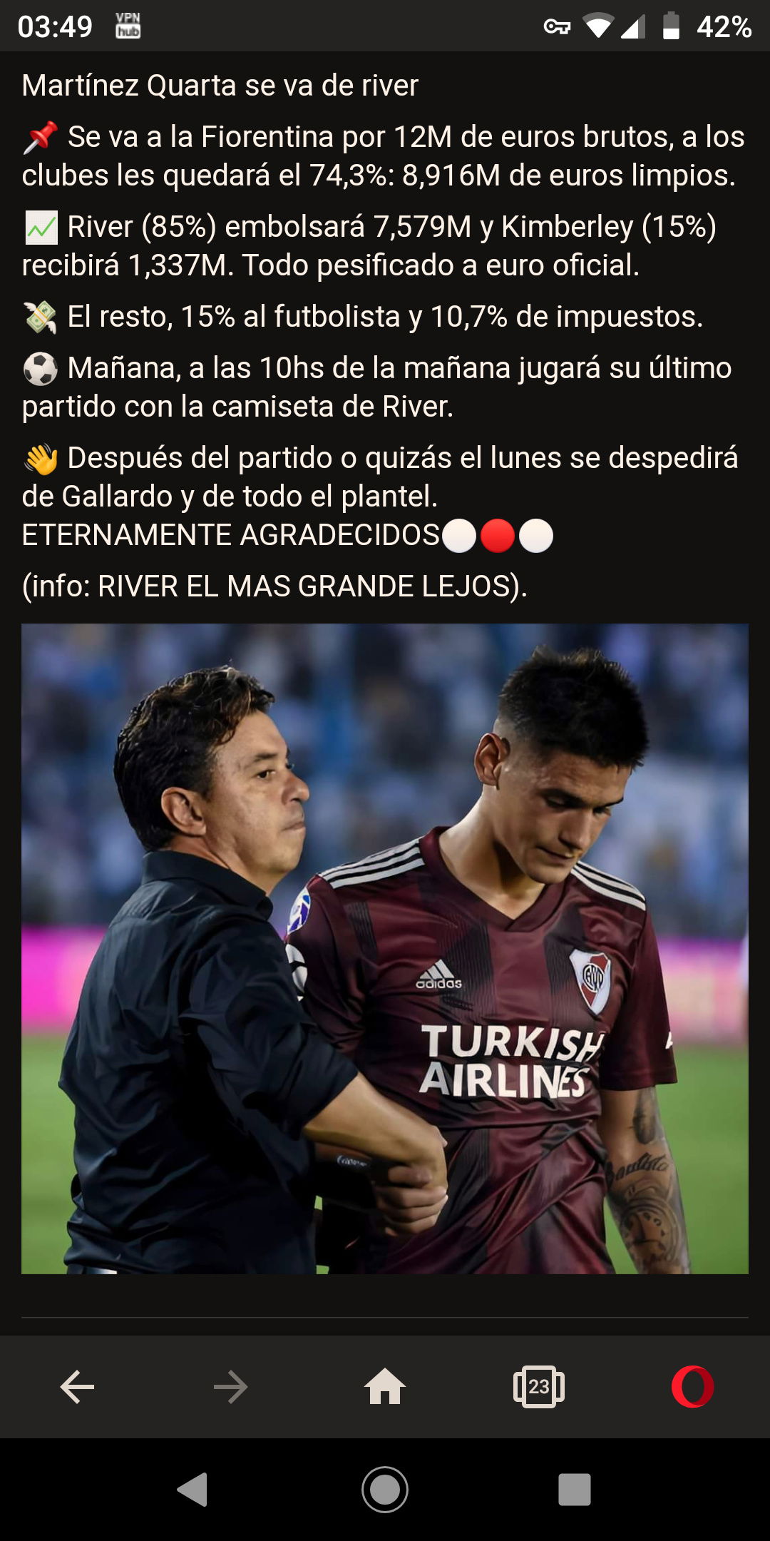Tap the 03:49 clock

pos(55,27)
